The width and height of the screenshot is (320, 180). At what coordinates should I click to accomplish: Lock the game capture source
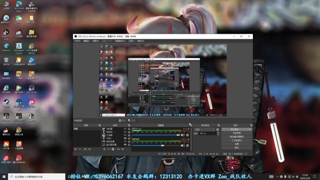pos(129,142)
